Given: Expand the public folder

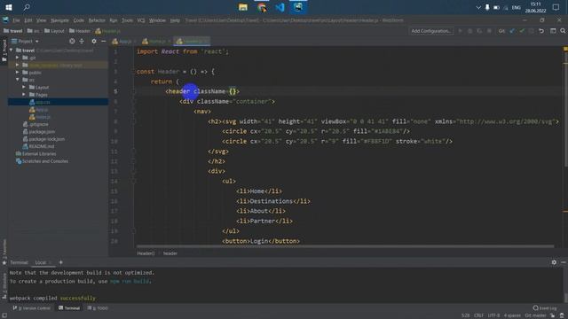Looking at the screenshot, I should pos(18,73).
